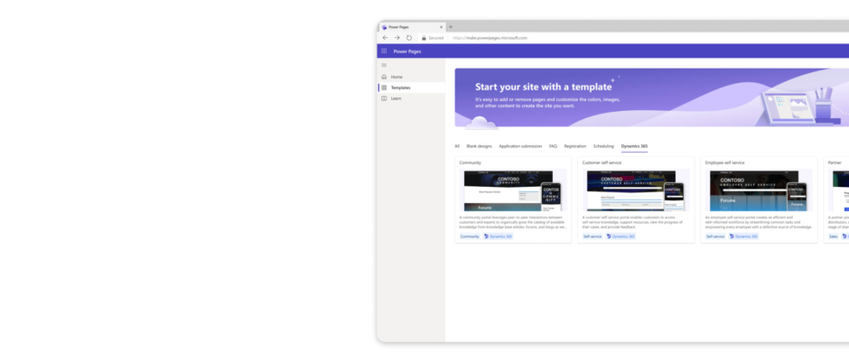
Task: Open a new browser tab
Action: (x=451, y=27)
